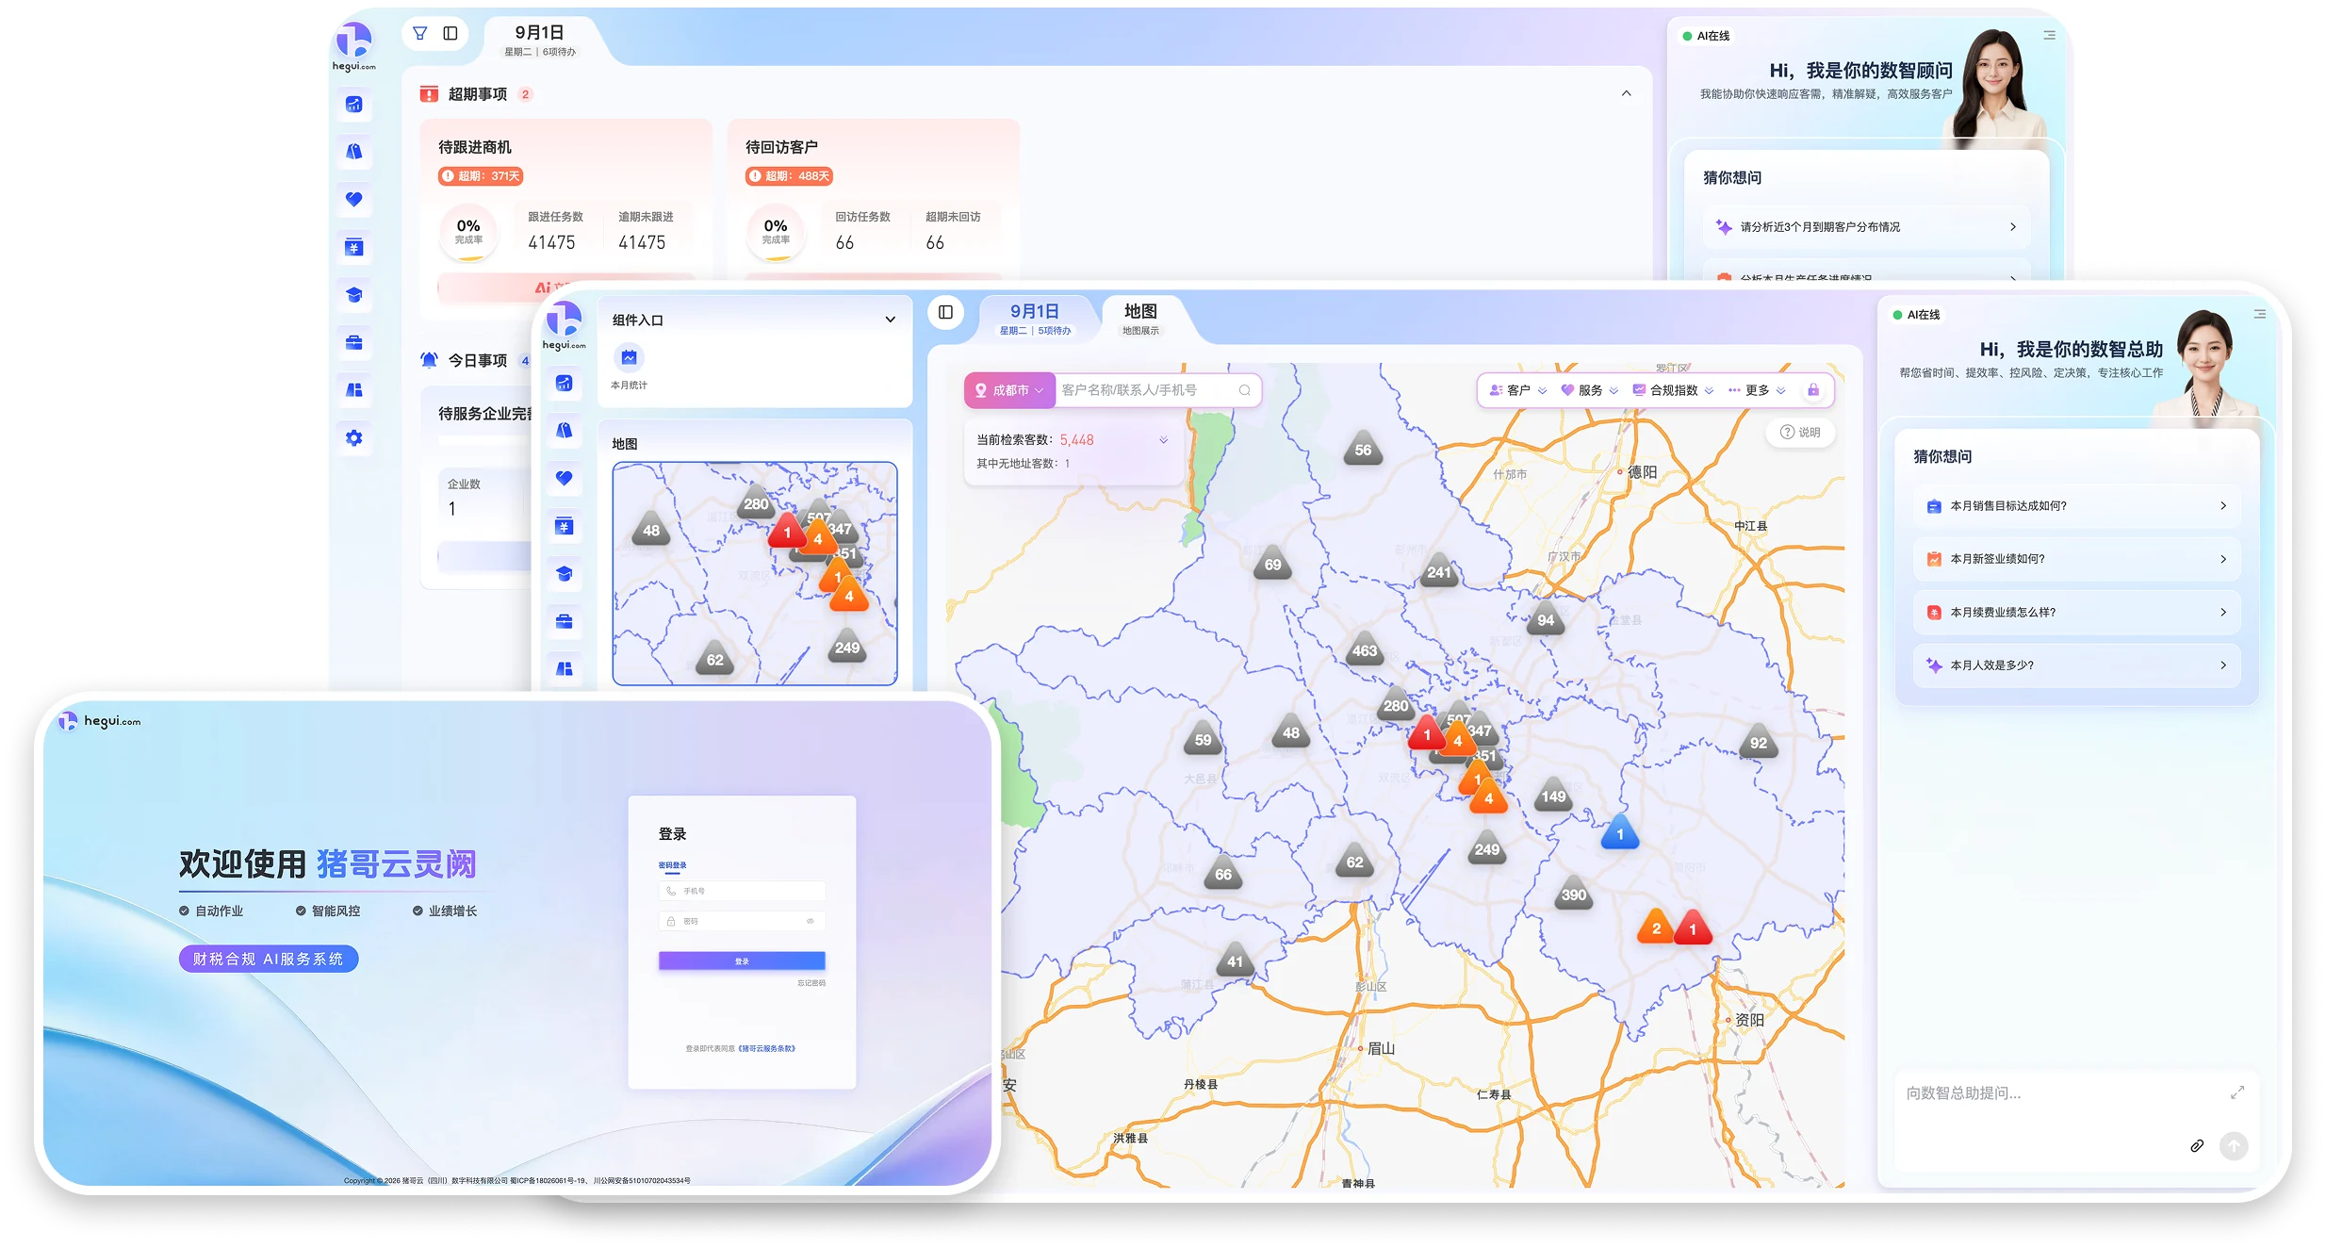
Task: Expand the 当前检索客数 summary chevron
Action: tap(1164, 440)
